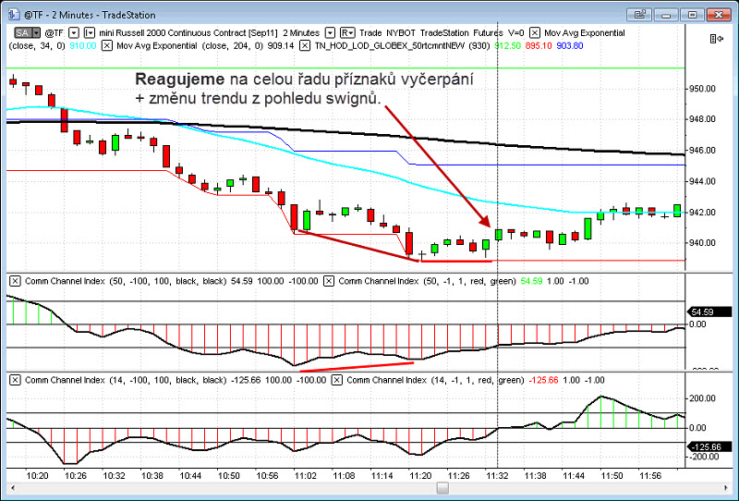Toggle CCI (14, -100, 100, black) box

[15, 380]
